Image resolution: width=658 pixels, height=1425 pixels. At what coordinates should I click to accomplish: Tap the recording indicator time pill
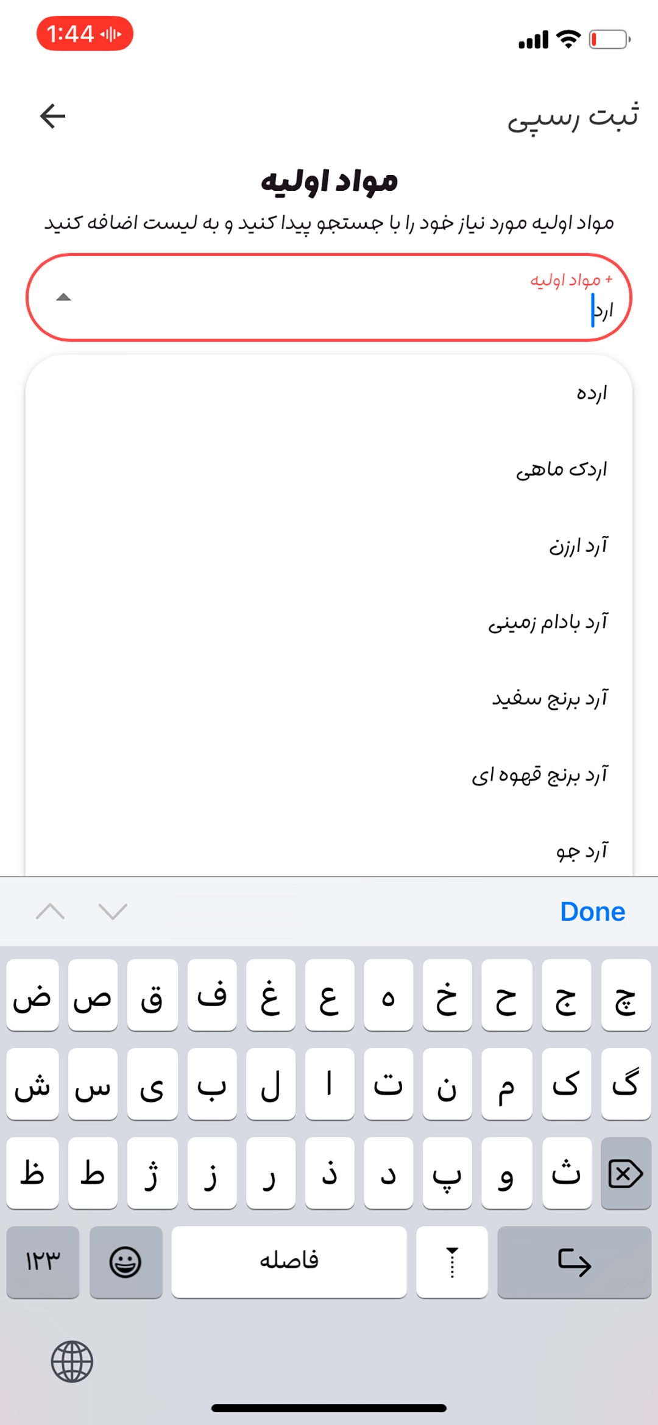[x=85, y=34]
